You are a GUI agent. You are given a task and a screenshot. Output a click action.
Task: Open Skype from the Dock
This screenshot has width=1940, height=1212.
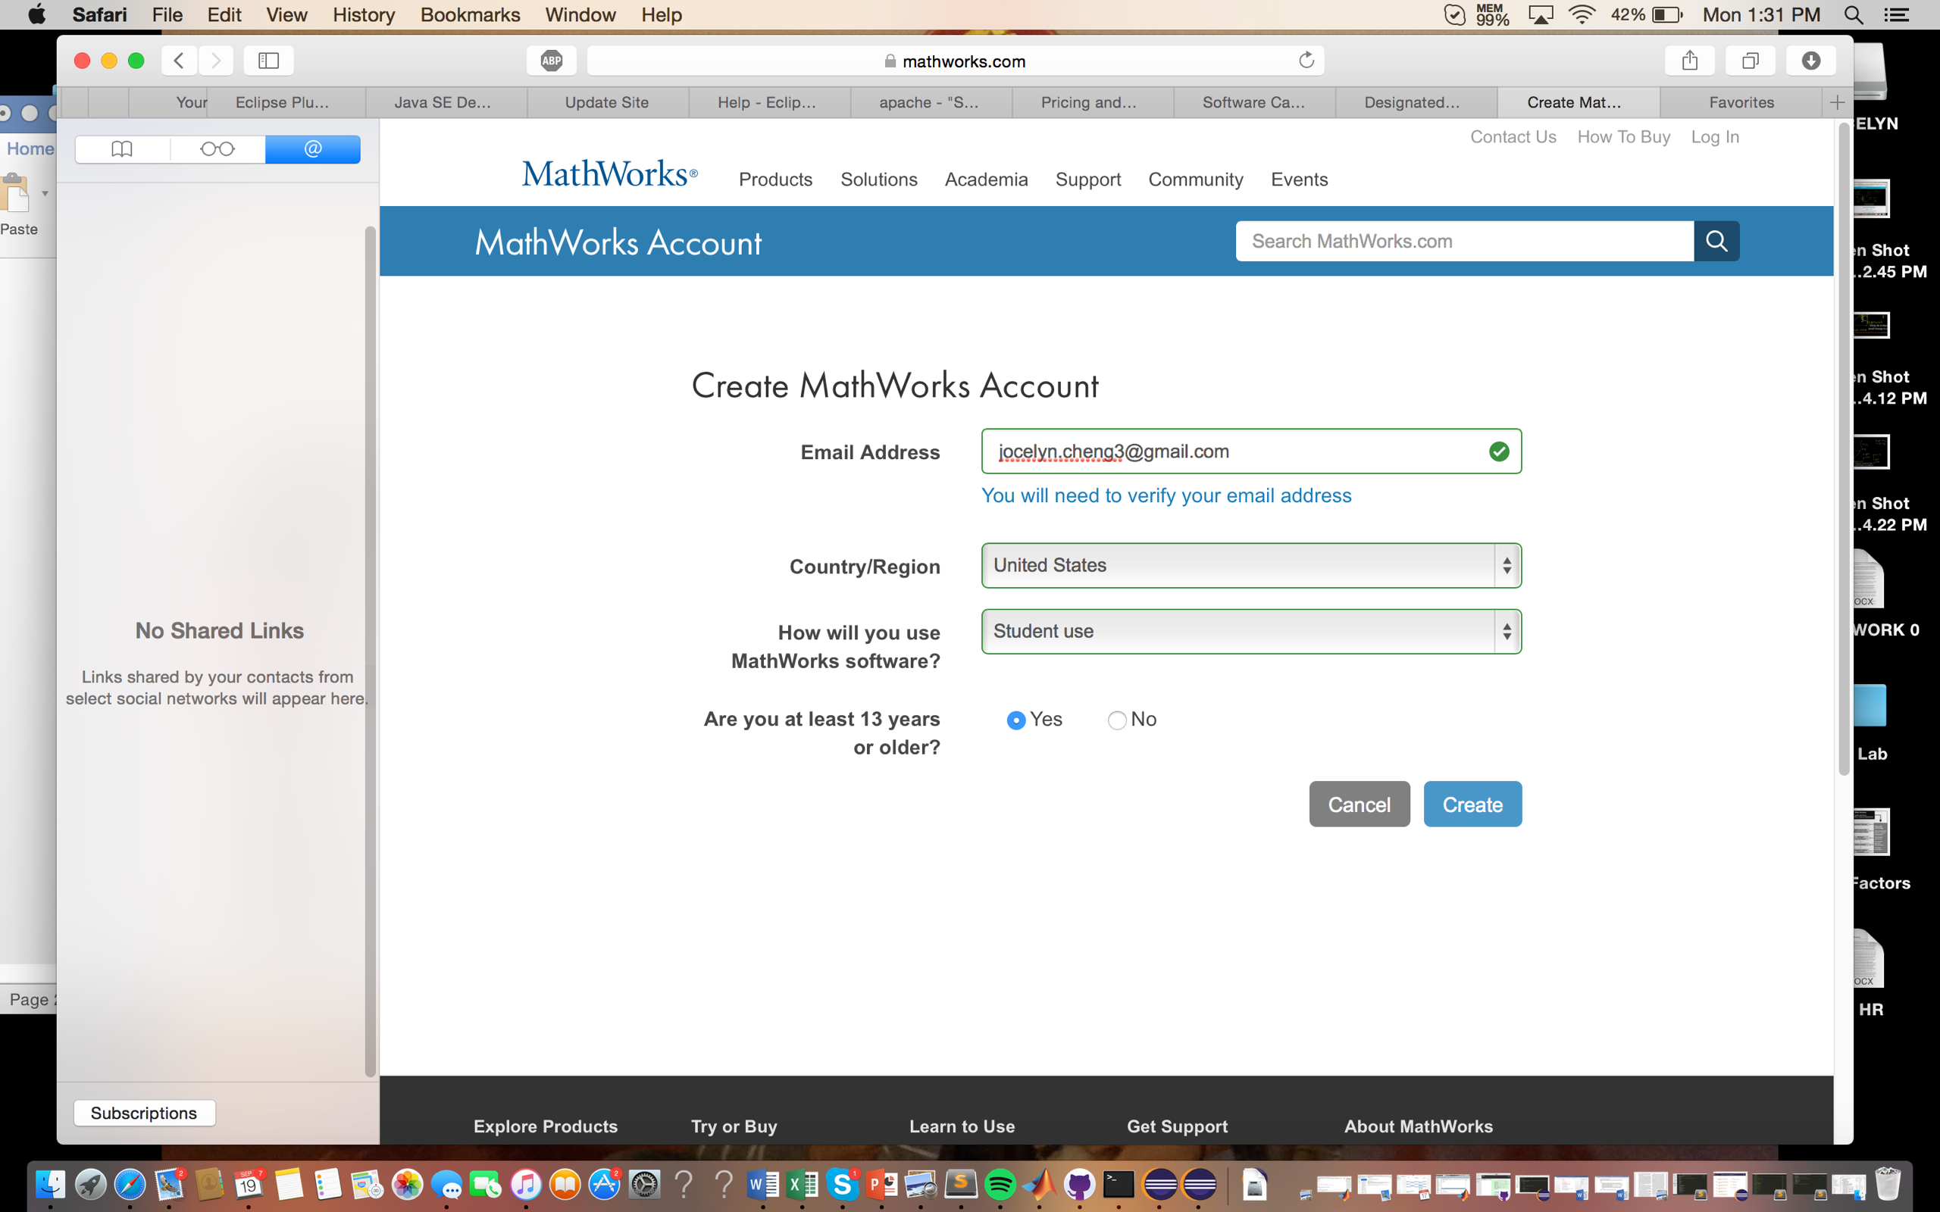coord(843,1184)
